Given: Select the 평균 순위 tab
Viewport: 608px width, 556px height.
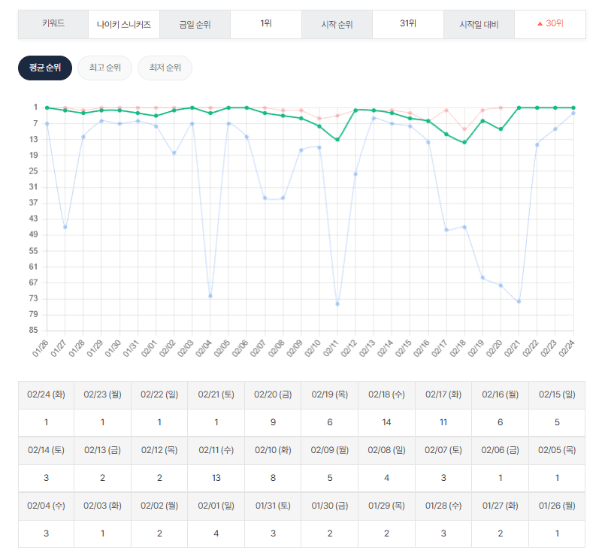Looking at the screenshot, I should point(45,68).
